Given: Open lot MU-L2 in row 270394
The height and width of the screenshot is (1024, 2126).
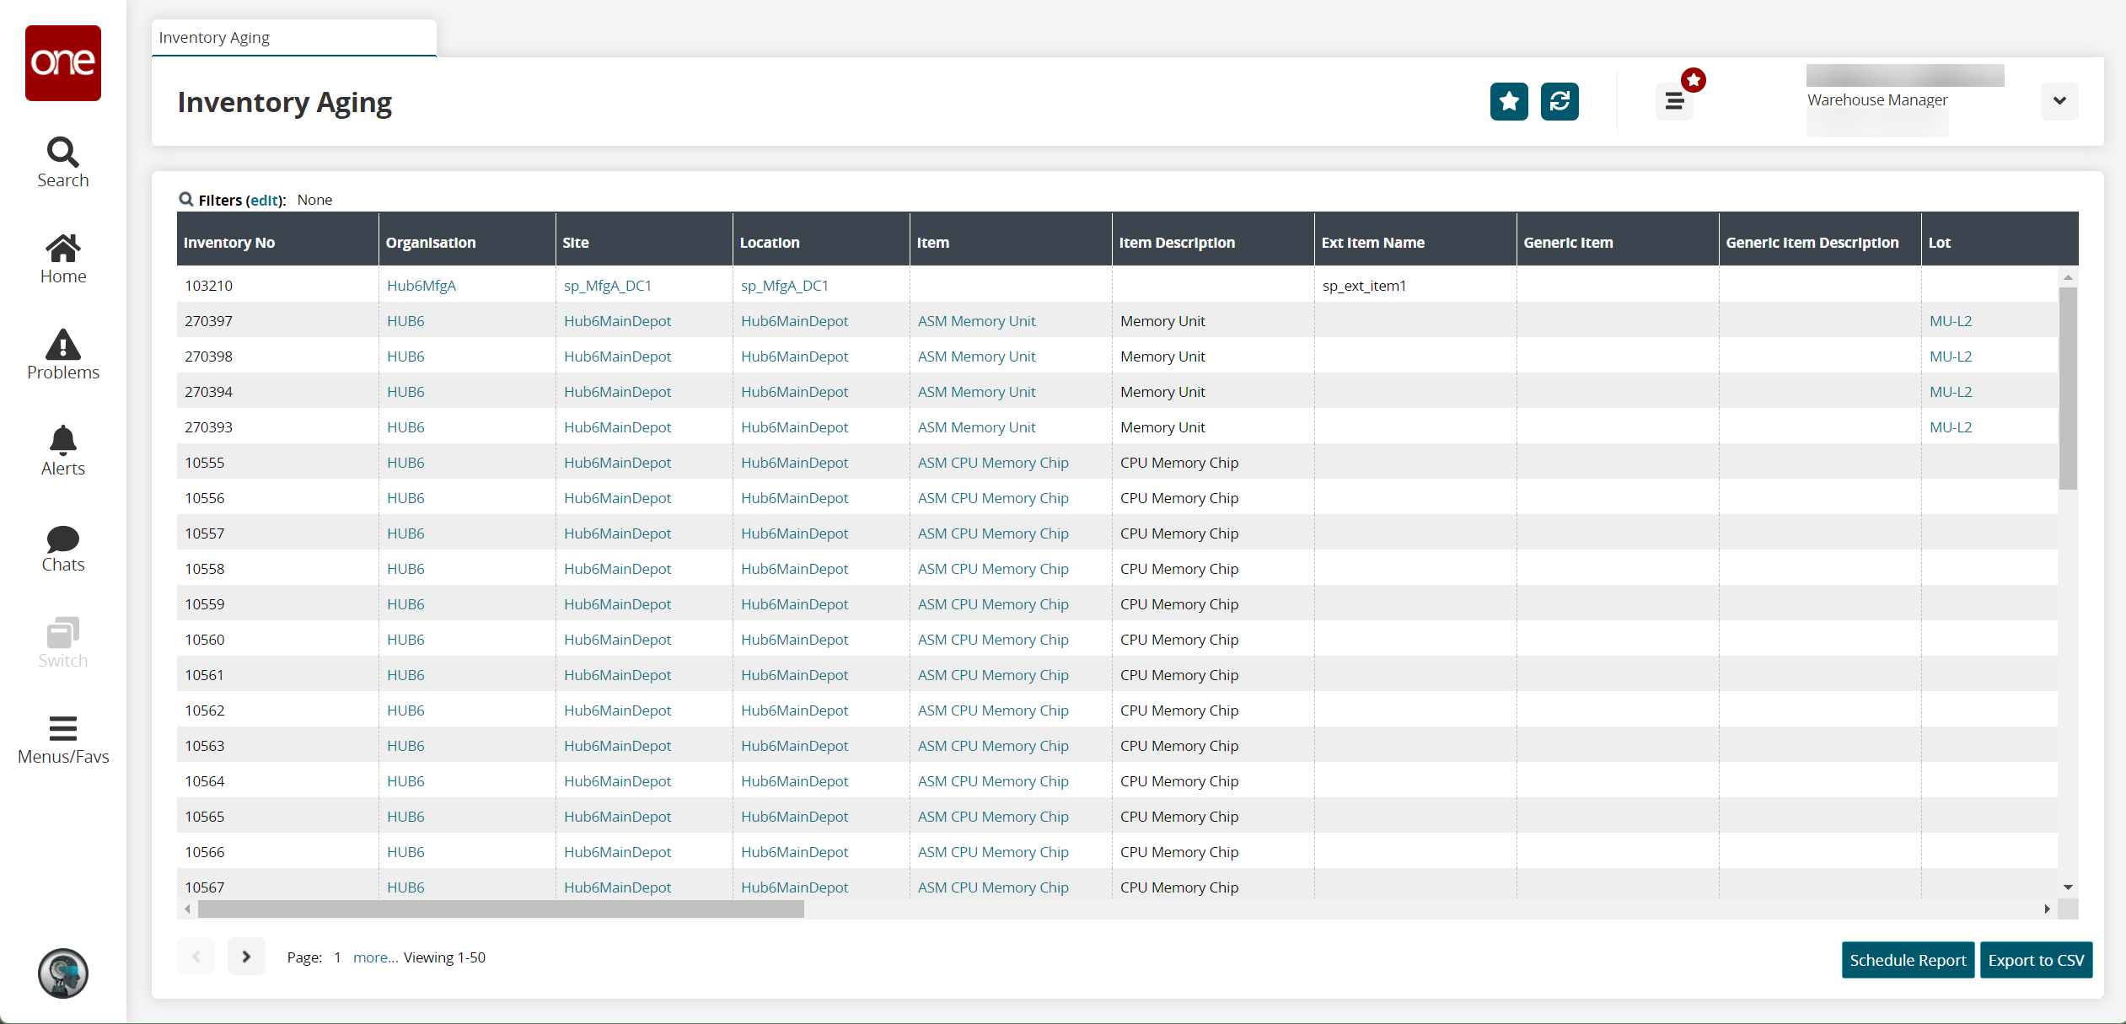Looking at the screenshot, I should (1951, 392).
